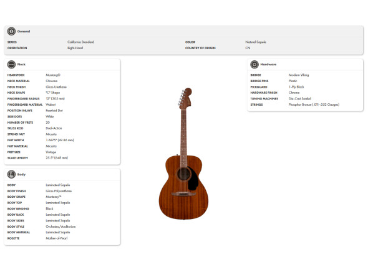
Task: Click the BODY BINDING label
Action: (18, 208)
